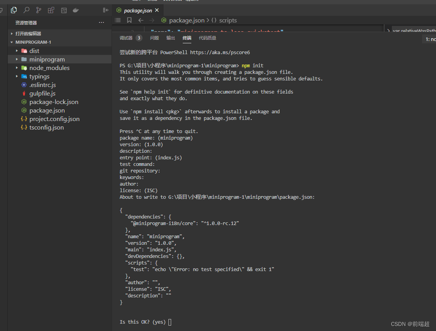Viewport: 436px width, 331px height.
Task: Go back with the left arrow
Action: coord(141,20)
